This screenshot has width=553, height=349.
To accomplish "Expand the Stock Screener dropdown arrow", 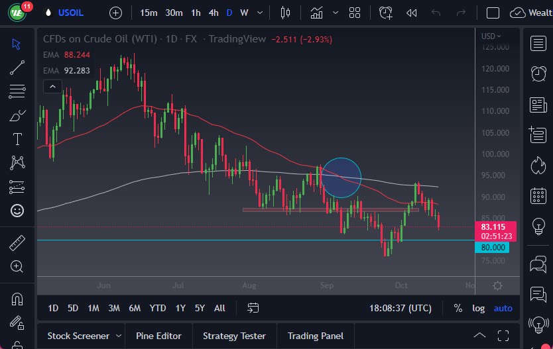I will tap(119, 336).
